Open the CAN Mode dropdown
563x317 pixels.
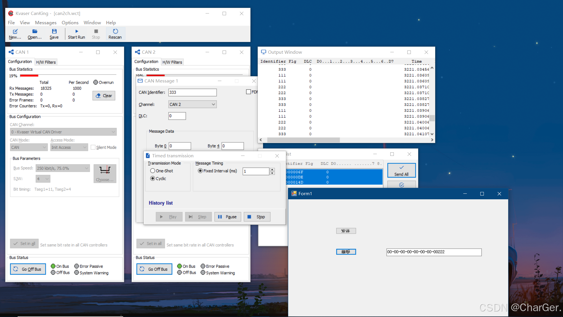point(28,147)
